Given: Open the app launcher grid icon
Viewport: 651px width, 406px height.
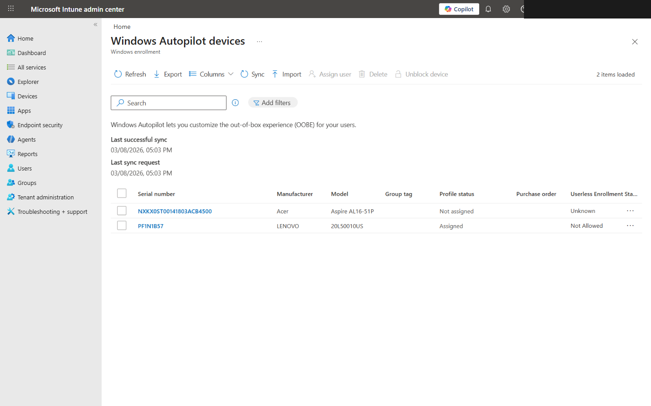Looking at the screenshot, I should coord(10,9).
